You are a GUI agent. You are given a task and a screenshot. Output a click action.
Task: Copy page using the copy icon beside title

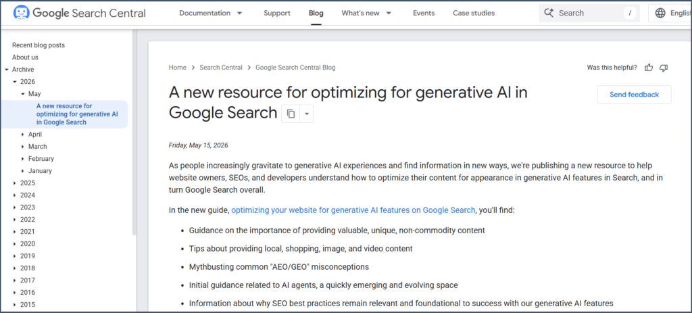pyautogui.click(x=291, y=114)
